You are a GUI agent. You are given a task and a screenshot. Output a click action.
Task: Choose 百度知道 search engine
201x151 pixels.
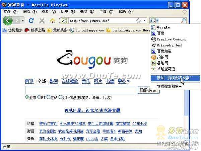(175, 51)
